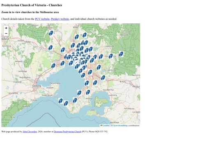Click the Torquay map label
Image resolution: width=222 pixels, height=166 pixels.
(x=34, y=100)
